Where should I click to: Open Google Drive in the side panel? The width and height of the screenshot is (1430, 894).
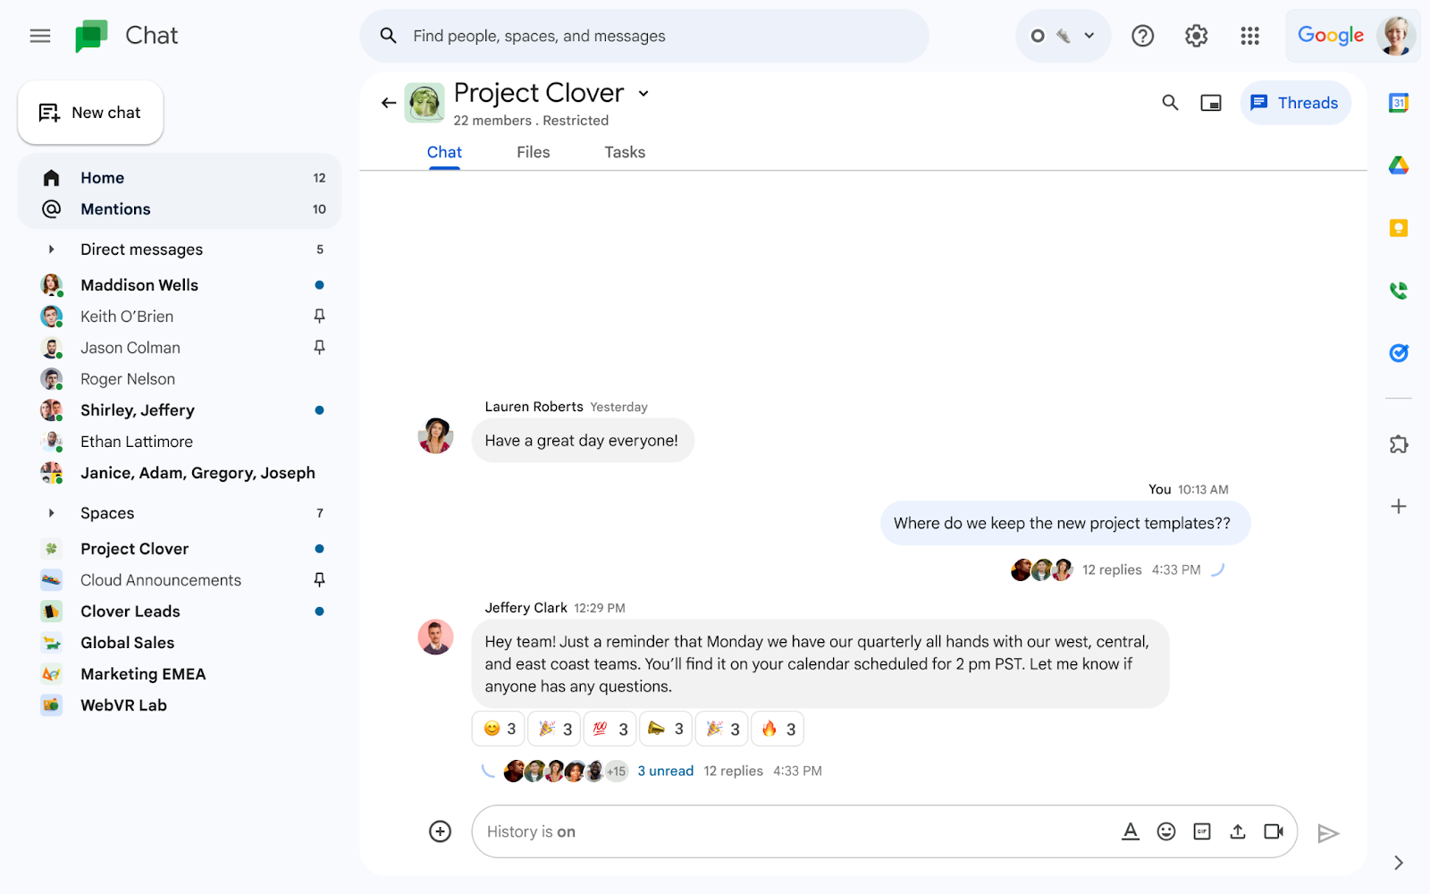[1399, 165]
